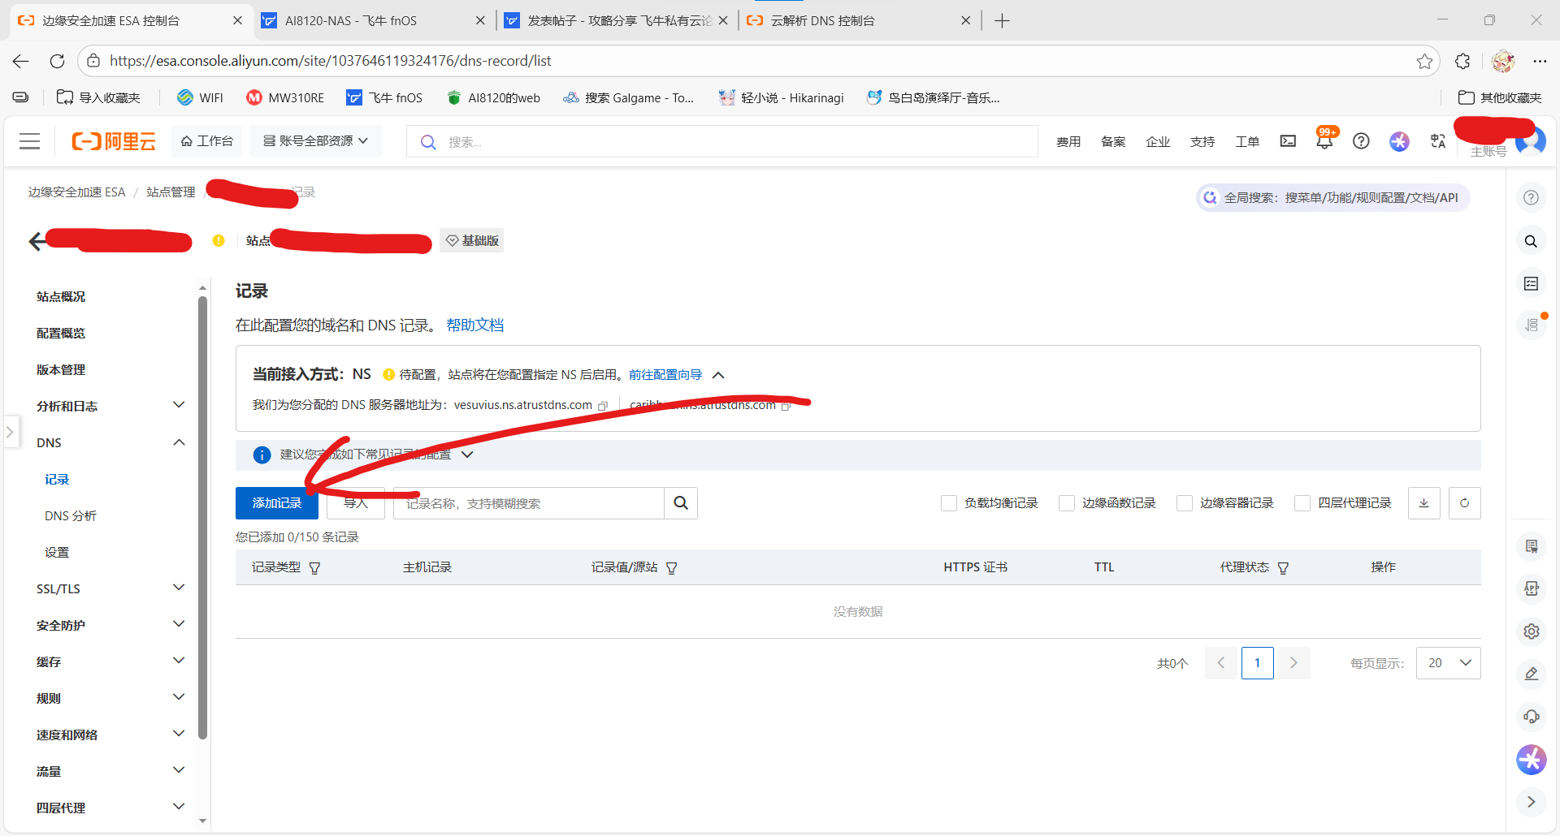Click the back arrow beside site name
Viewport: 1560px width, 836px height.
(x=37, y=241)
